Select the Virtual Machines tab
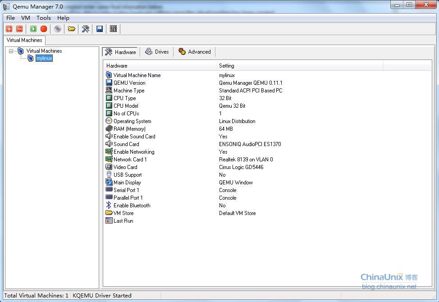 pyautogui.click(x=24, y=40)
